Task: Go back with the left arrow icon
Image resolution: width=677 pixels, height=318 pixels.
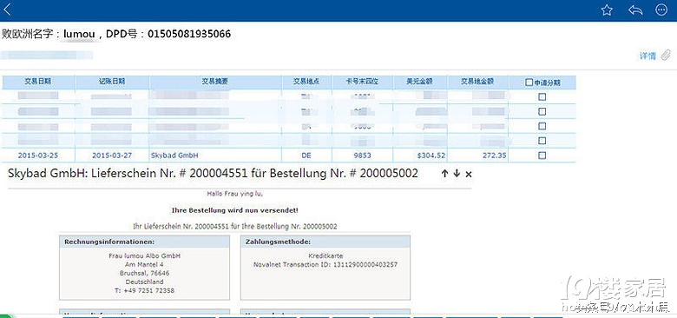Action: (x=7, y=10)
